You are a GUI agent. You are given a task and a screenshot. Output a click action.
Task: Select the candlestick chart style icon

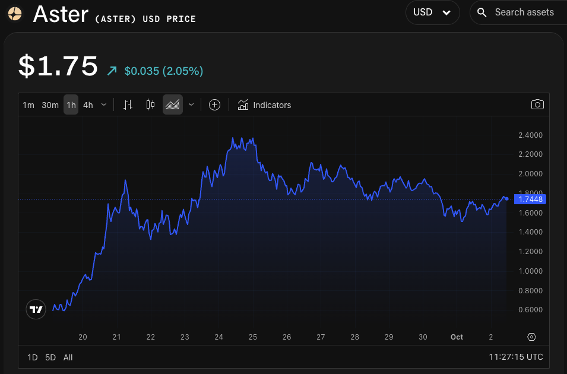150,104
